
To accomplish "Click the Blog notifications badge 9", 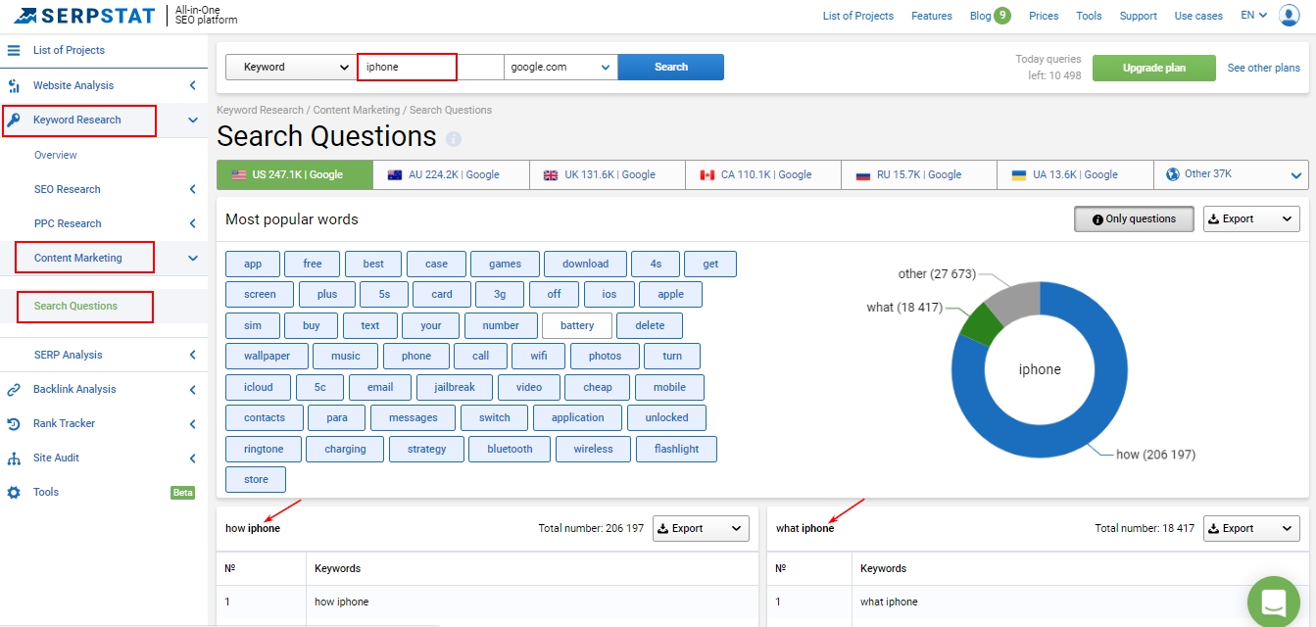I will pos(1001,15).
